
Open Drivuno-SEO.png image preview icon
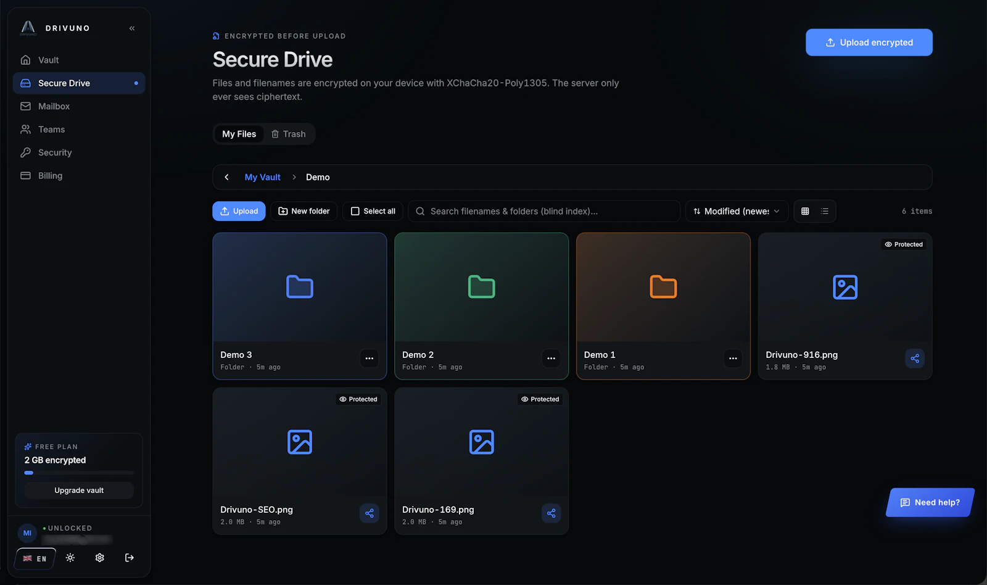(x=300, y=442)
